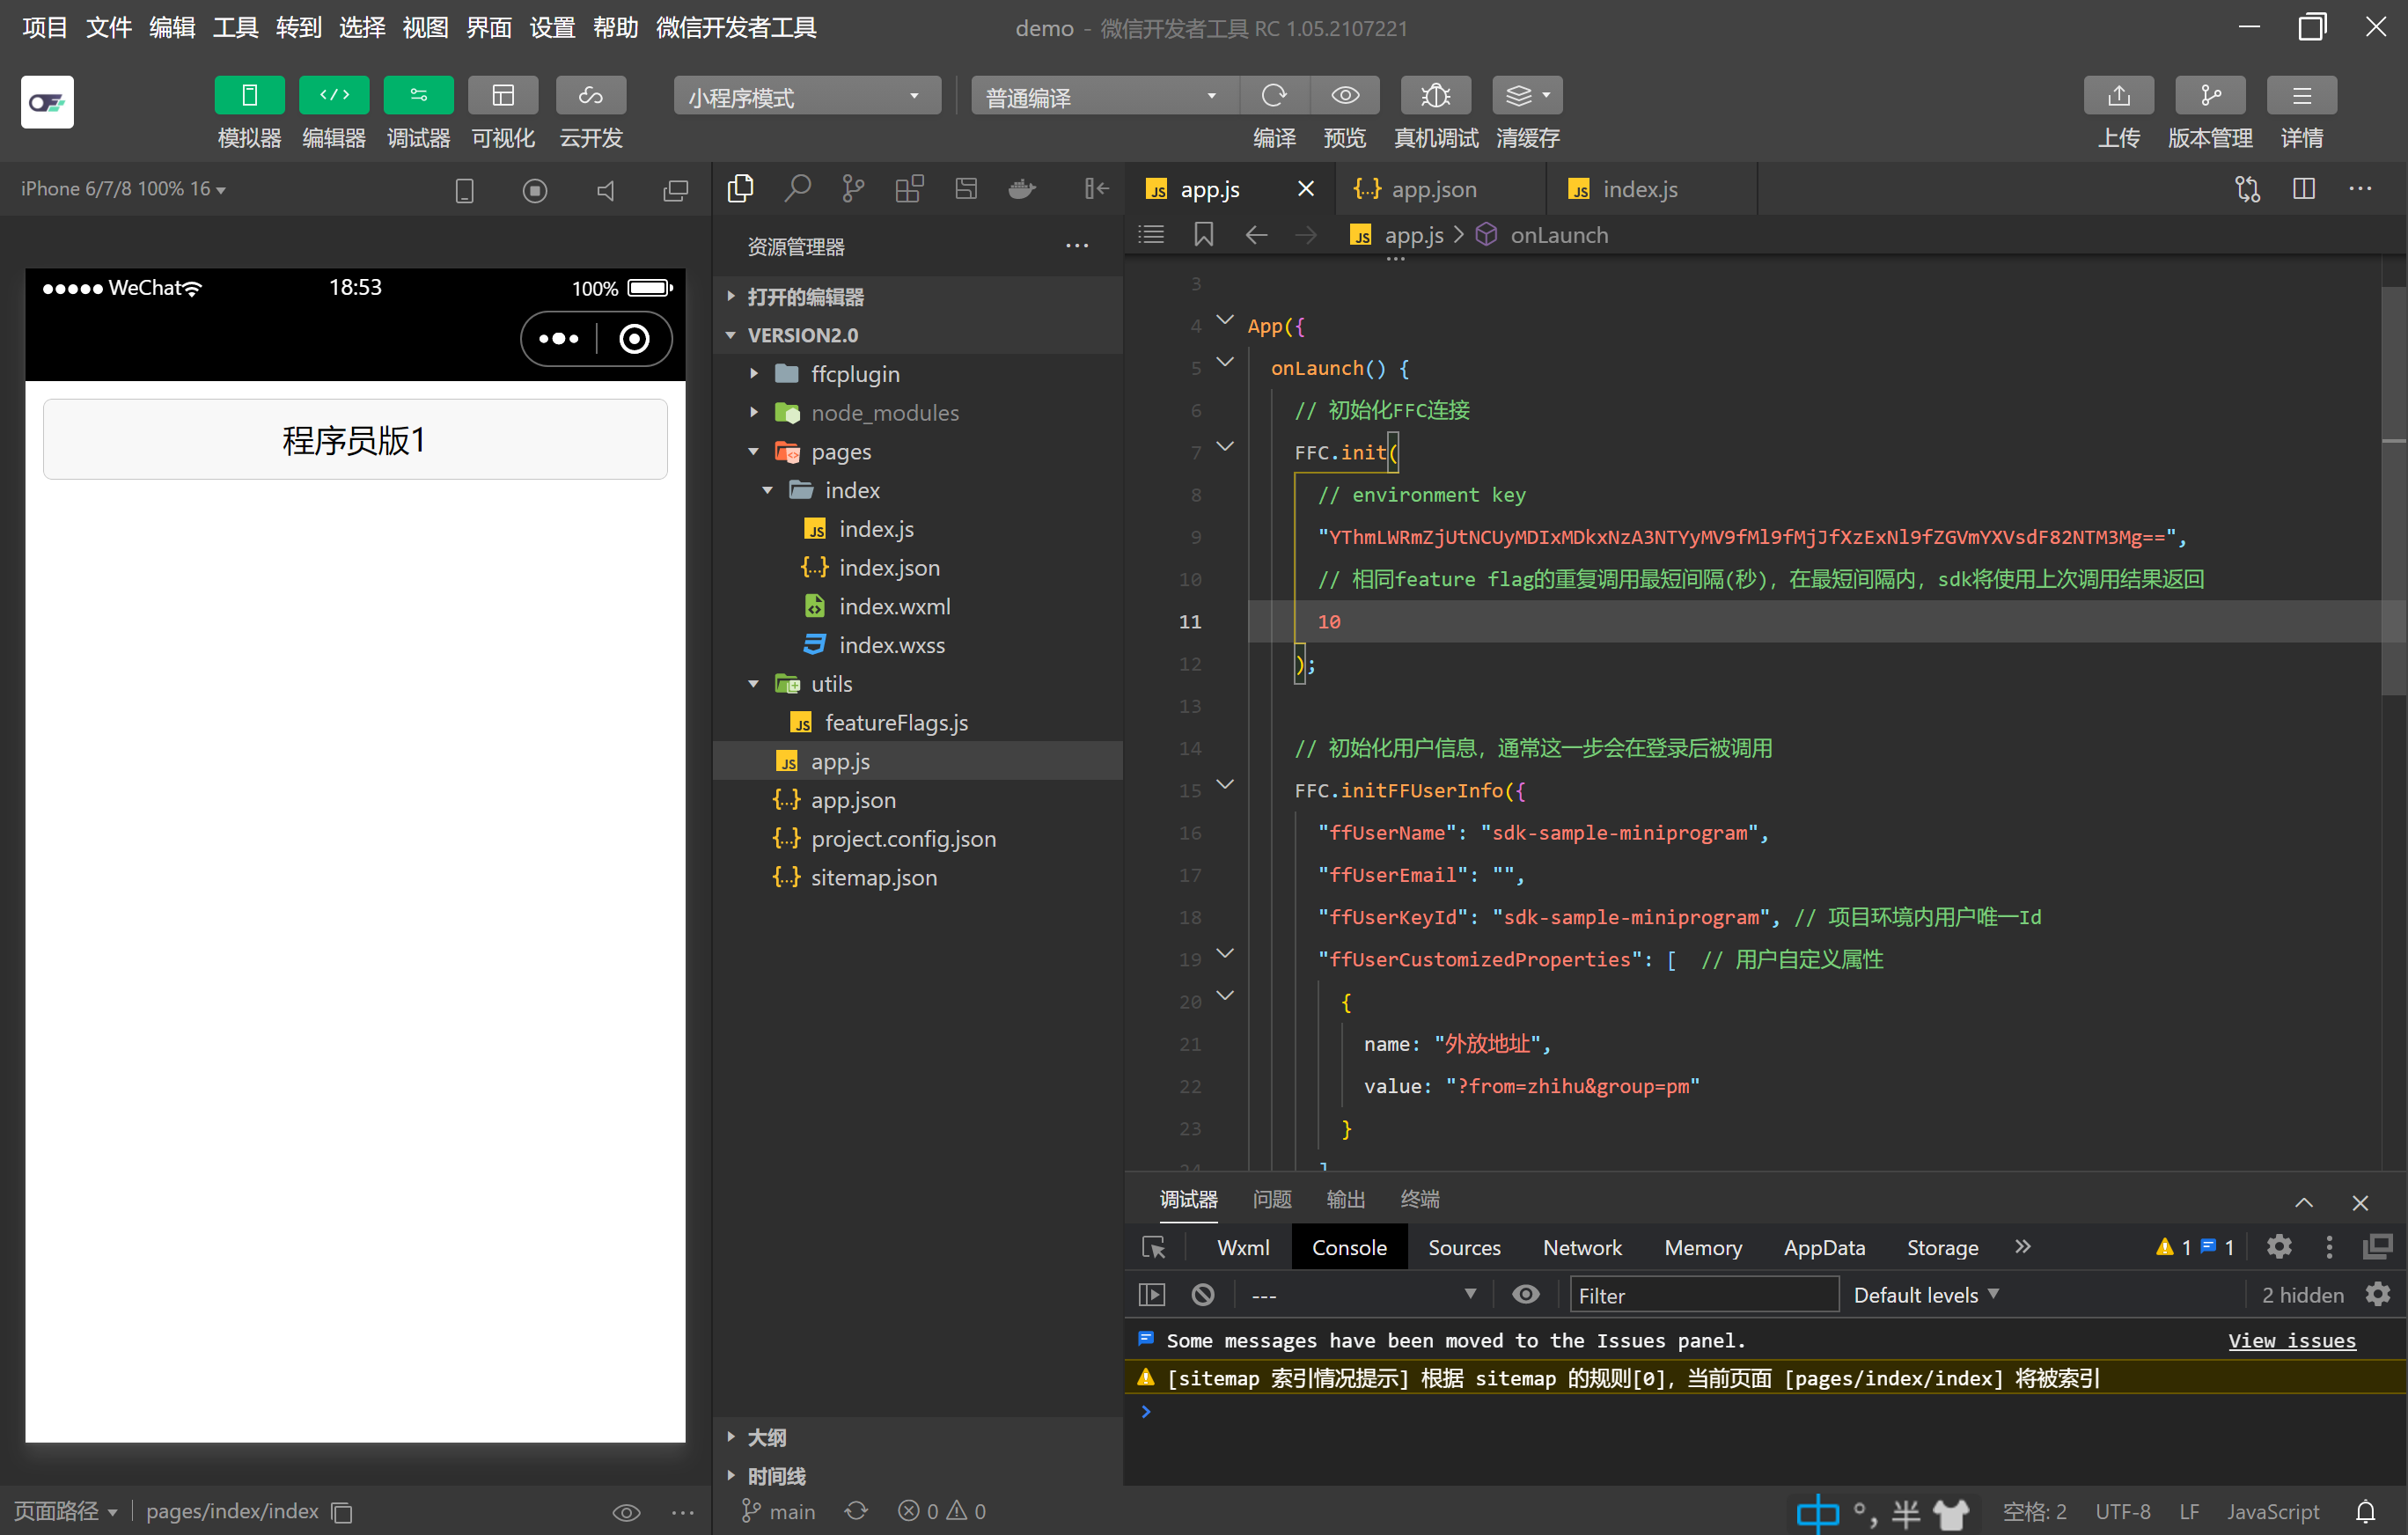Click the View issues link
The image size is (2408, 1535).
2292,1340
